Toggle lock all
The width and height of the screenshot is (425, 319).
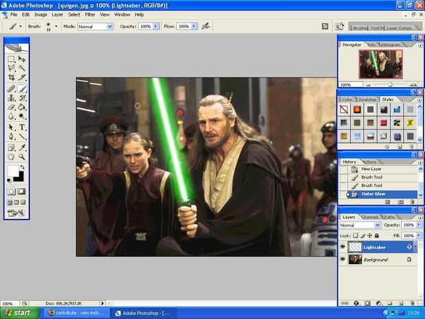pos(376,235)
